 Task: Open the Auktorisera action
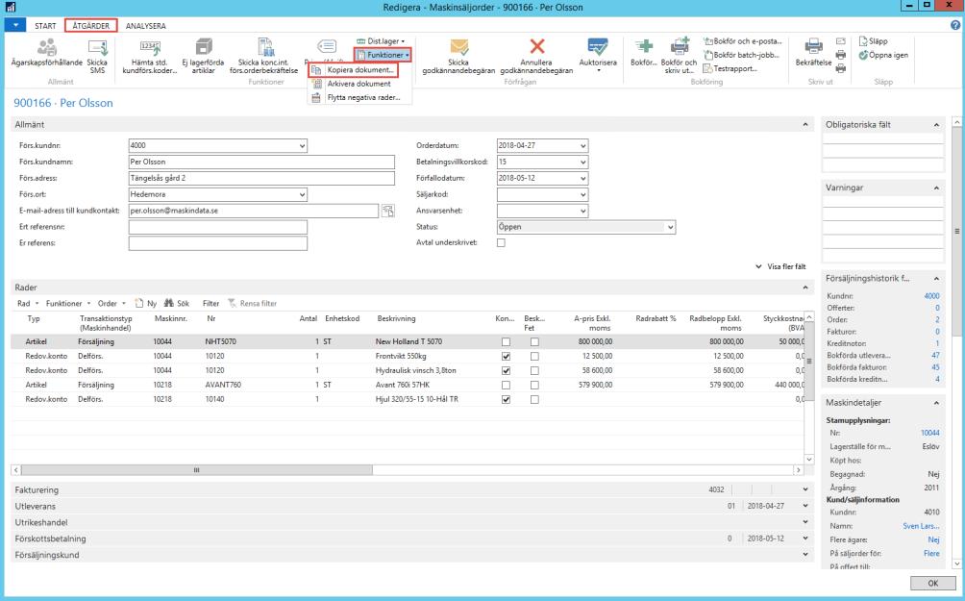[598, 55]
